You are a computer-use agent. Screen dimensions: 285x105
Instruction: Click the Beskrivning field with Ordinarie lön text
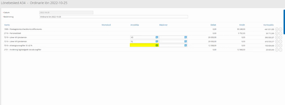point(114,17)
